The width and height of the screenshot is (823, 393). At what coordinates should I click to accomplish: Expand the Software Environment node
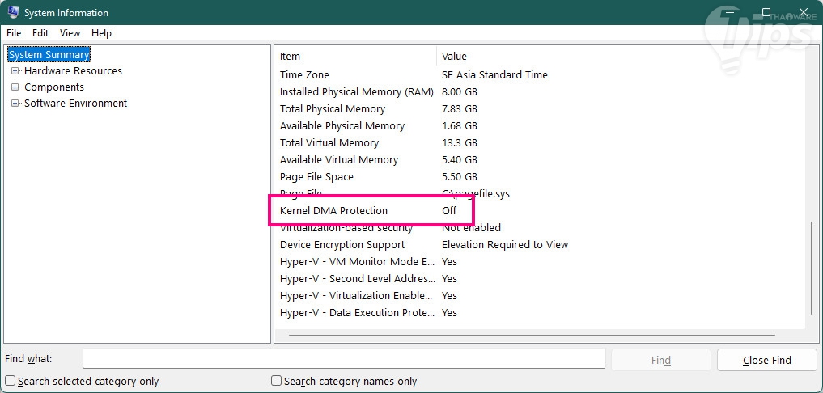15,104
